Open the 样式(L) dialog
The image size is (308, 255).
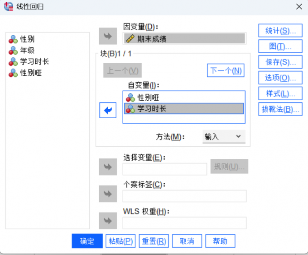click(x=280, y=93)
